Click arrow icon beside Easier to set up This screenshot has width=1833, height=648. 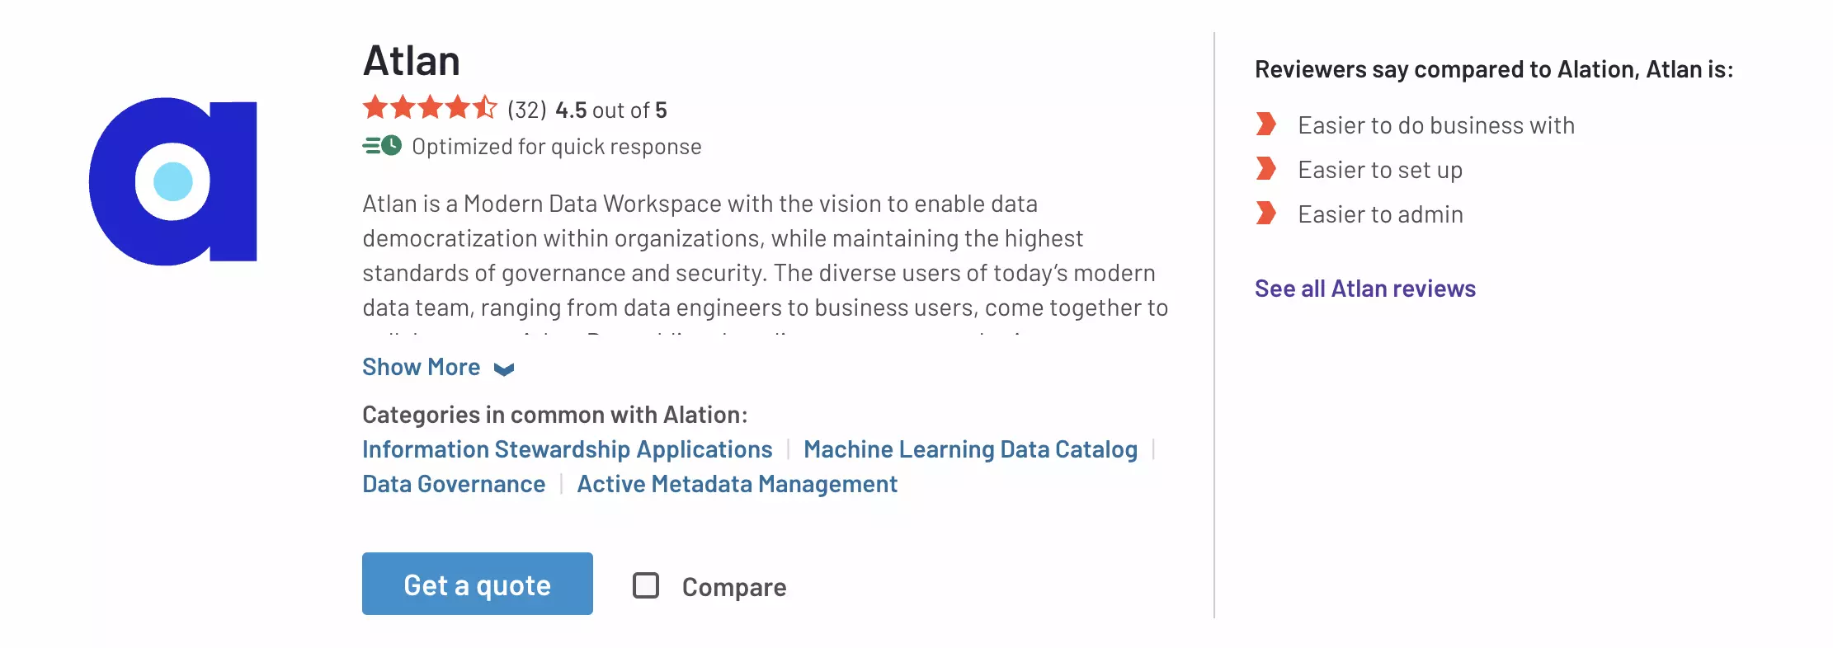[x=1266, y=169]
